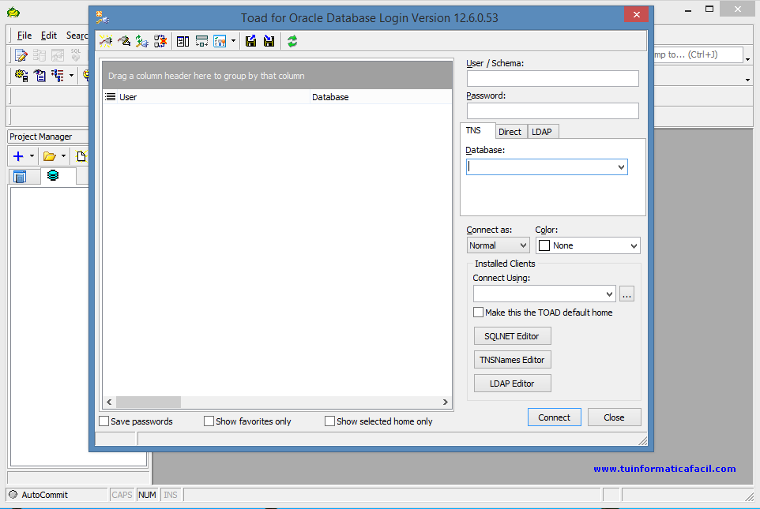Image resolution: width=760 pixels, height=509 pixels.
Task: Click the right scroll arrow of connections grid
Action: [445, 402]
